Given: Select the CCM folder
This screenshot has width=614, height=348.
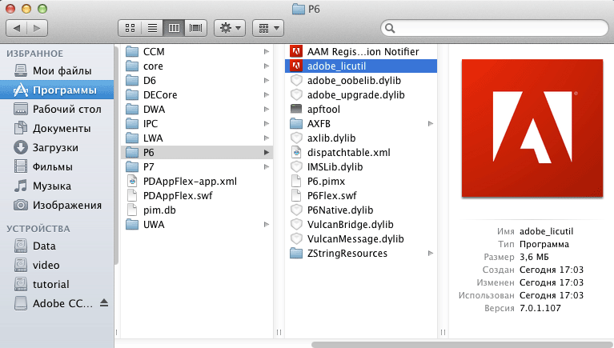Looking at the screenshot, I should click(197, 52).
